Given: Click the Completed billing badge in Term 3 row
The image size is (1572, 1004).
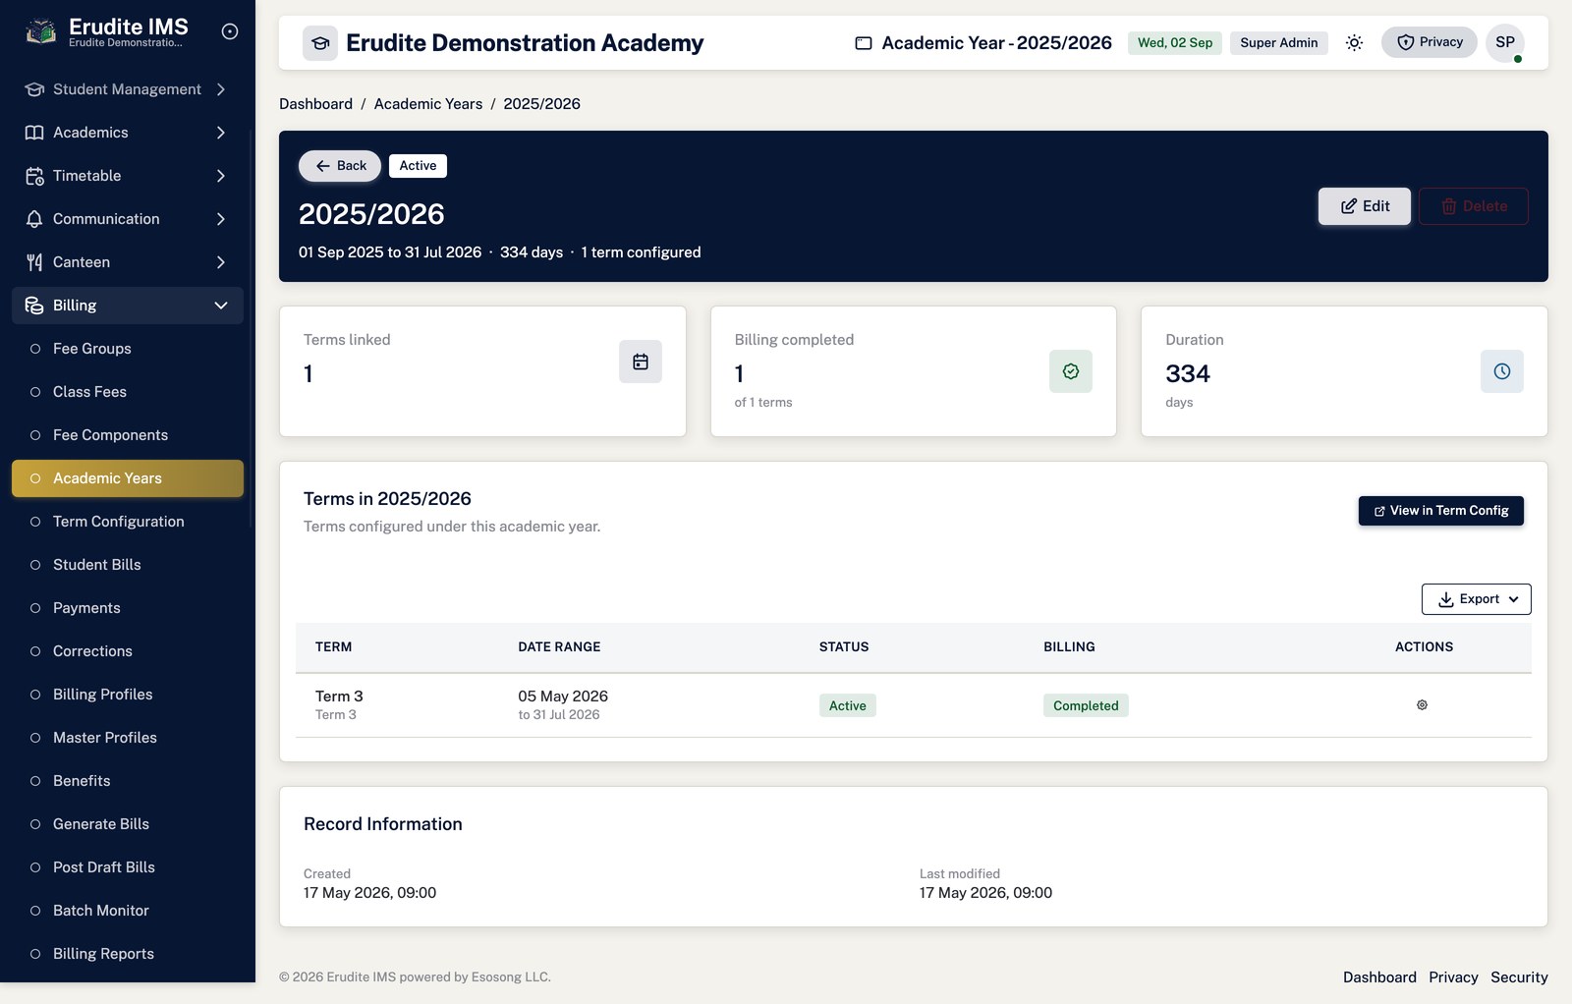Looking at the screenshot, I should click(x=1086, y=705).
